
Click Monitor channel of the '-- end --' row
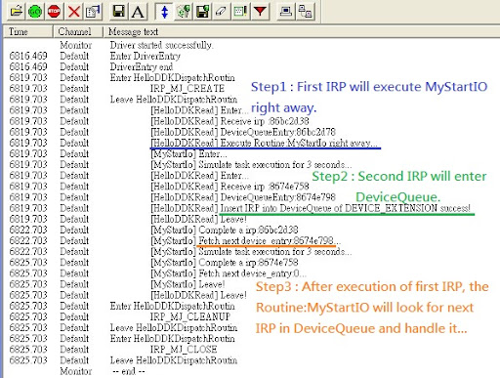[x=76, y=371]
